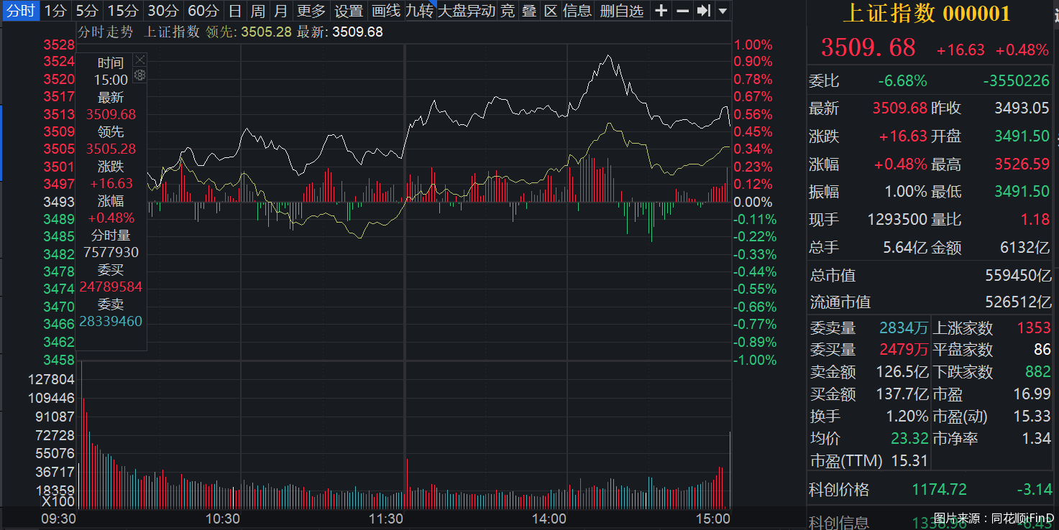Click the 量比 1.18 value

pos(1036,220)
